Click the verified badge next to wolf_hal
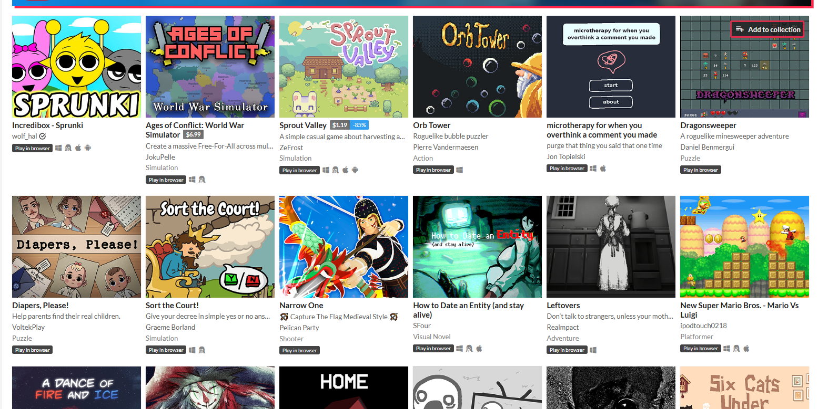818x409 pixels. point(43,136)
